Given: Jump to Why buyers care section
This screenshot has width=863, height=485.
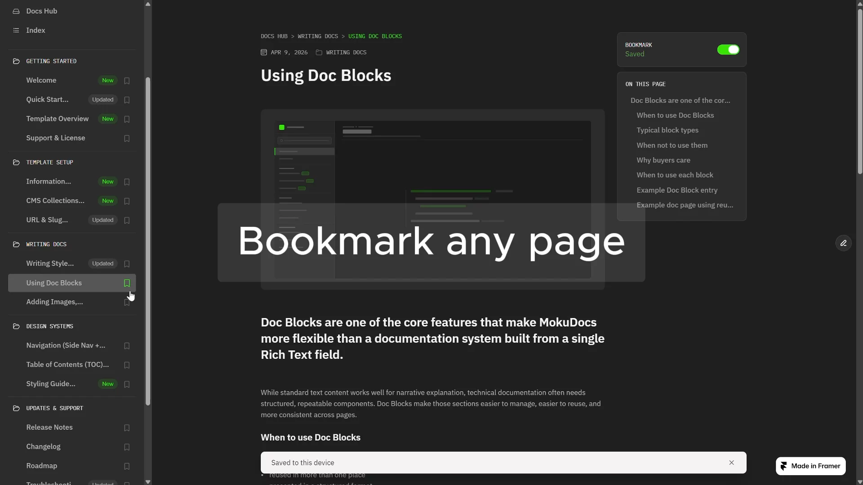Looking at the screenshot, I should pyautogui.click(x=663, y=160).
